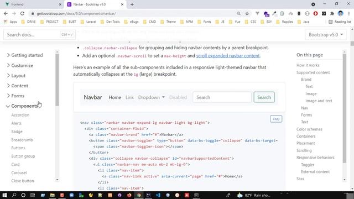Follow the scroll expanded navbar content link
The width and height of the screenshot is (354, 199).
click(x=228, y=56)
